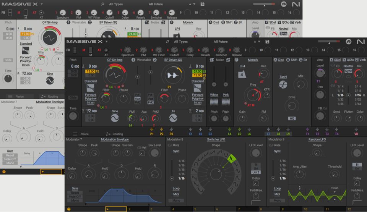Click the LP4 filter type icon
Screen dimensions: 367x212
[x=242, y=74]
